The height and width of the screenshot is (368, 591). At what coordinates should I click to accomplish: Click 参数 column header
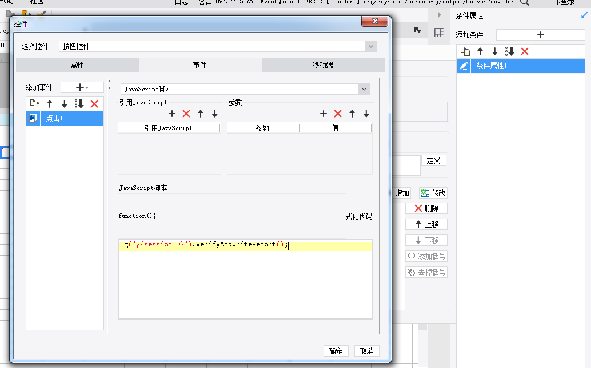(x=263, y=128)
